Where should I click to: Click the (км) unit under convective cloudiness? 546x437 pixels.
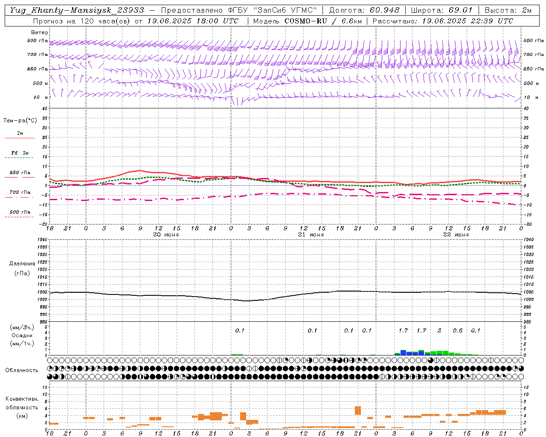click(x=22, y=416)
